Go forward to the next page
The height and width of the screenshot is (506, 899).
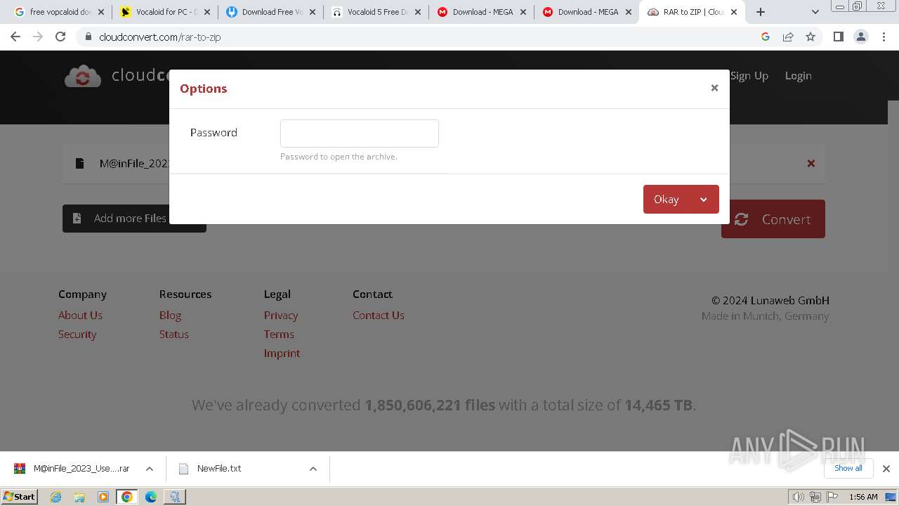[38, 37]
